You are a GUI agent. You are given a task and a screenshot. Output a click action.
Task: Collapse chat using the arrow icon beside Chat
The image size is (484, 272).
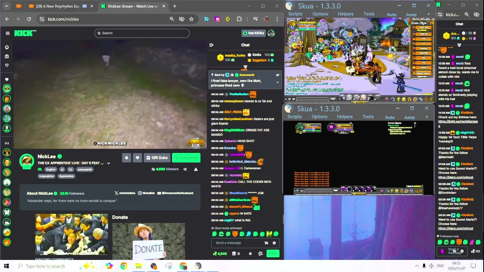(x=211, y=45)
